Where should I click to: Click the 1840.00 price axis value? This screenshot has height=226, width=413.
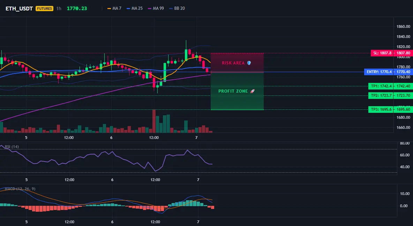pyautogui.click(x=403, y=37)
